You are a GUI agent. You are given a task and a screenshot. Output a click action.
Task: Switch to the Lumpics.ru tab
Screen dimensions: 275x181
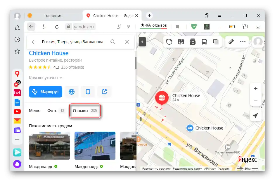53,15
